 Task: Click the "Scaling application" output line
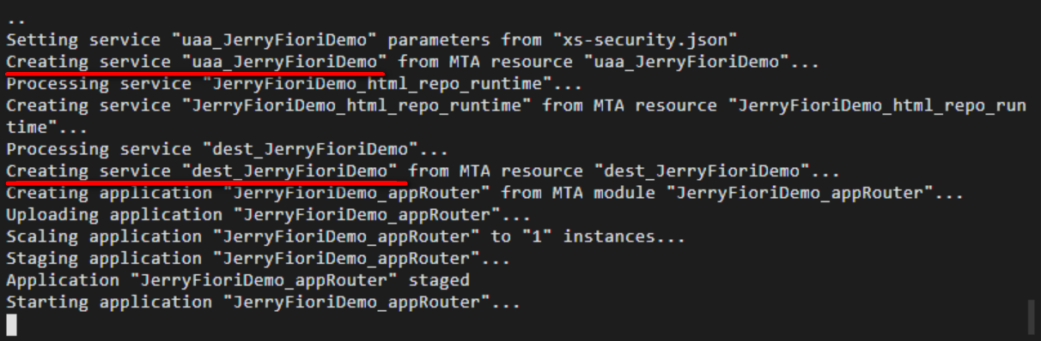346,236
